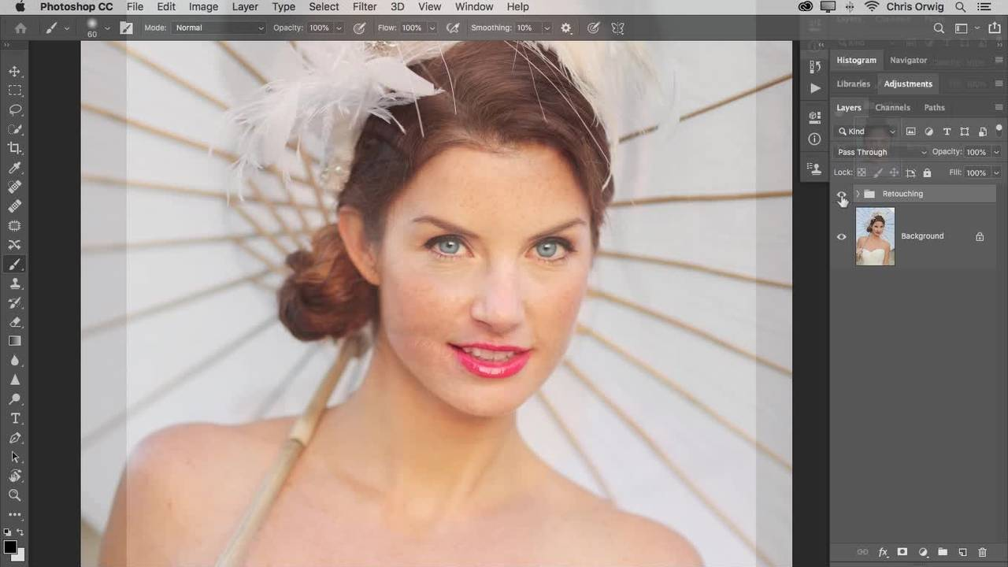Expand the Retouching layer group
Image resolution: width=1008 pixels, height=567 pixels.
point(858,194)
